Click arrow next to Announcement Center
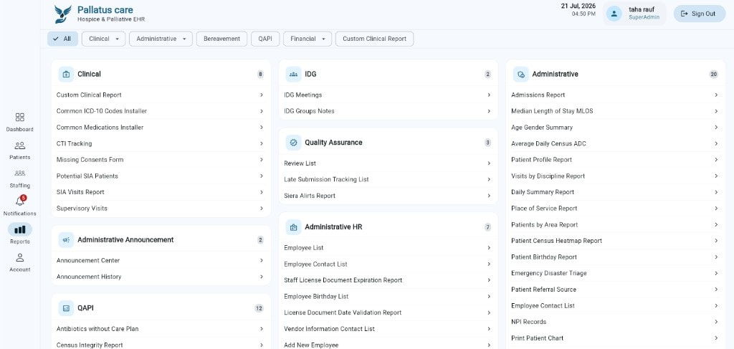 261,261
